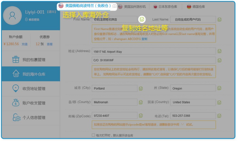Open 个人信息管理 menu item

(x=31, y=118)
